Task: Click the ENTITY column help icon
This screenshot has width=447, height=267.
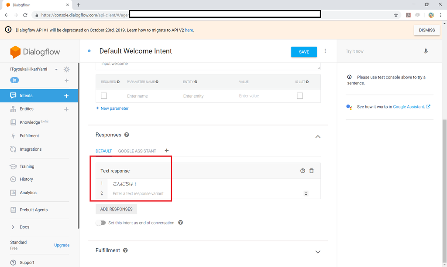Action: pos(196,82)
